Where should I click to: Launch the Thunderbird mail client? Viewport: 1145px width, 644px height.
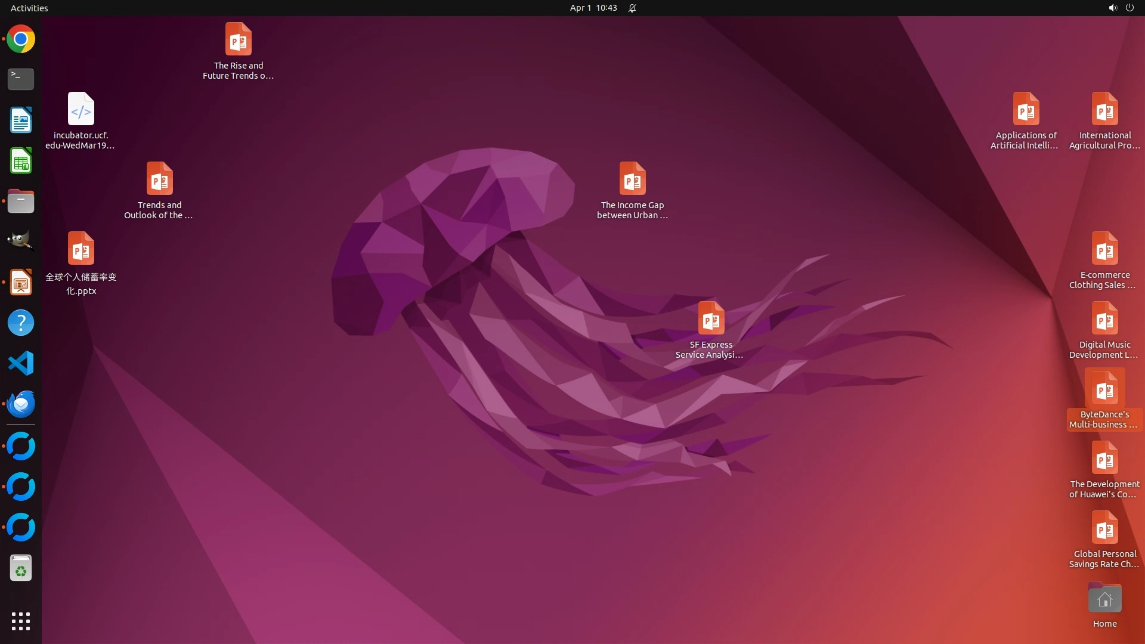point(21,404)
